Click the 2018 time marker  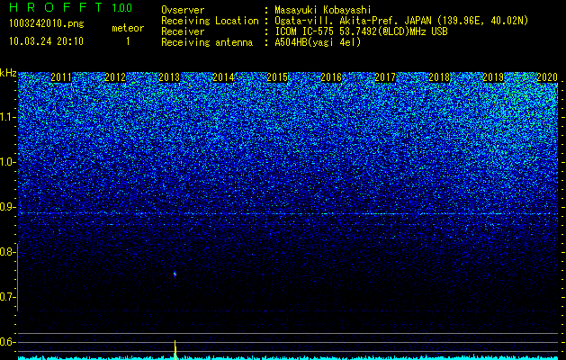click(x=439, y=77)
